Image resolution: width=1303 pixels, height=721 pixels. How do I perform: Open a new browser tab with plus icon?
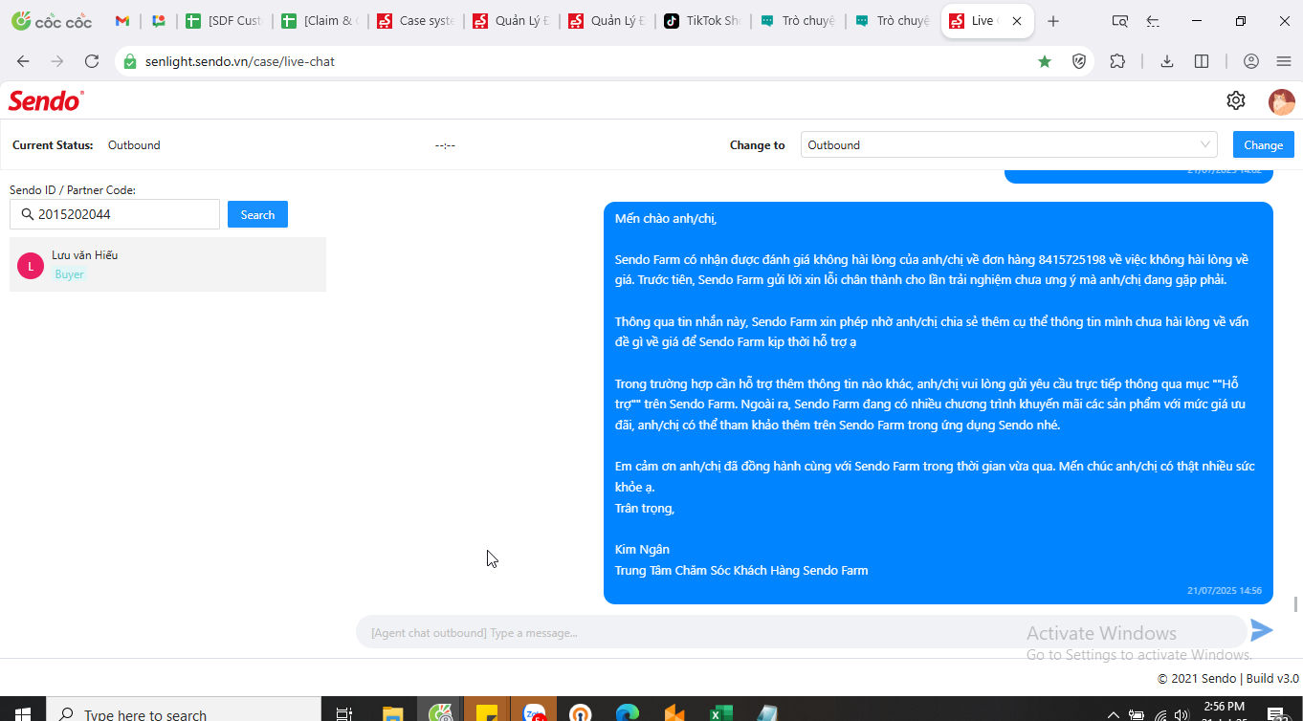coord(1053,21)
